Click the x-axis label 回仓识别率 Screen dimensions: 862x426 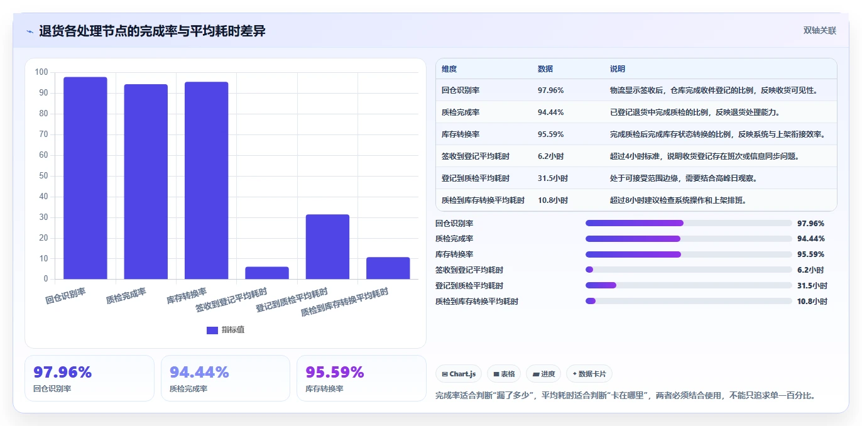(x=66, y=296)
